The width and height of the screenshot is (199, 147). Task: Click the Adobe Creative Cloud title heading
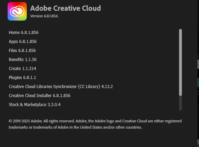(65, 8)
